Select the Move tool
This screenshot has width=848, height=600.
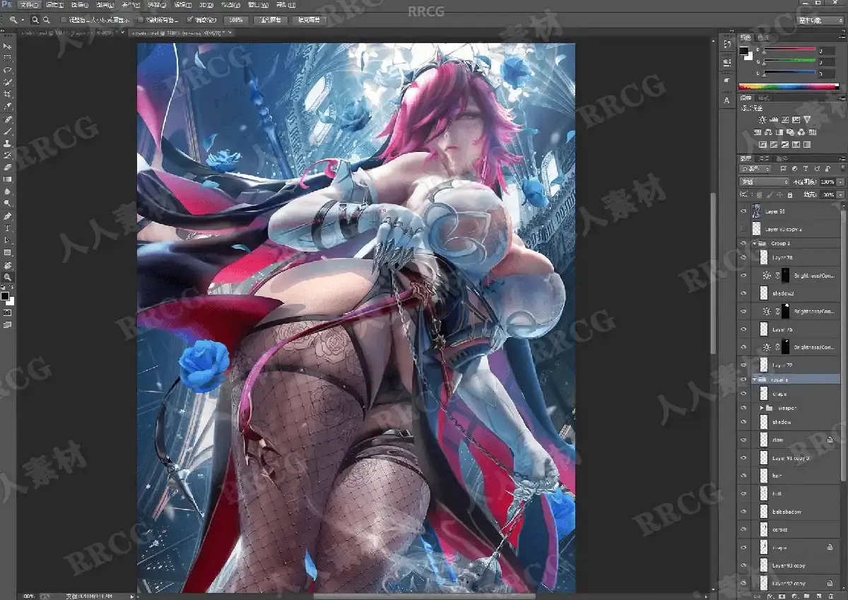click(8, 47)
